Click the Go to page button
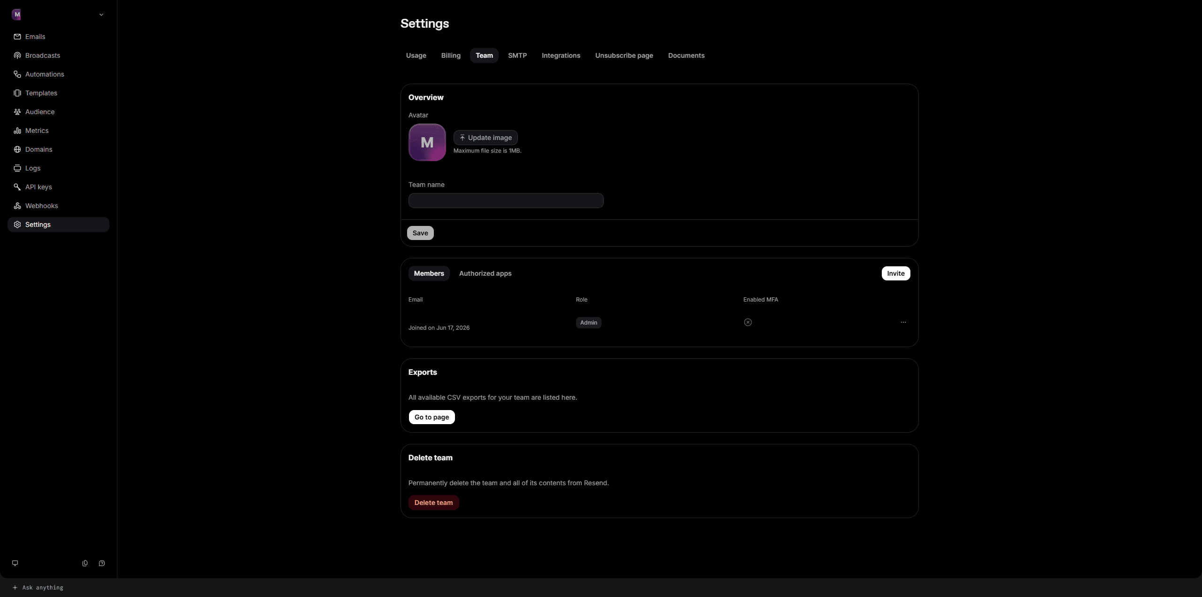 [431, 417]
